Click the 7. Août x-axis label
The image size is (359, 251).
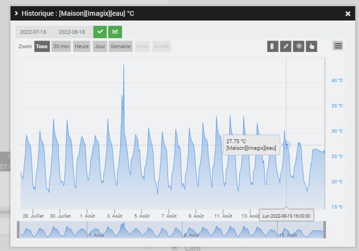pos(169,216)
